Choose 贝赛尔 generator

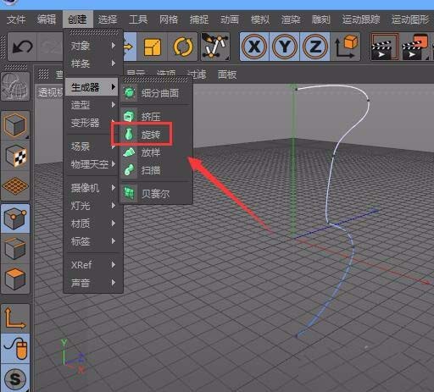click(x=156, y=194)
